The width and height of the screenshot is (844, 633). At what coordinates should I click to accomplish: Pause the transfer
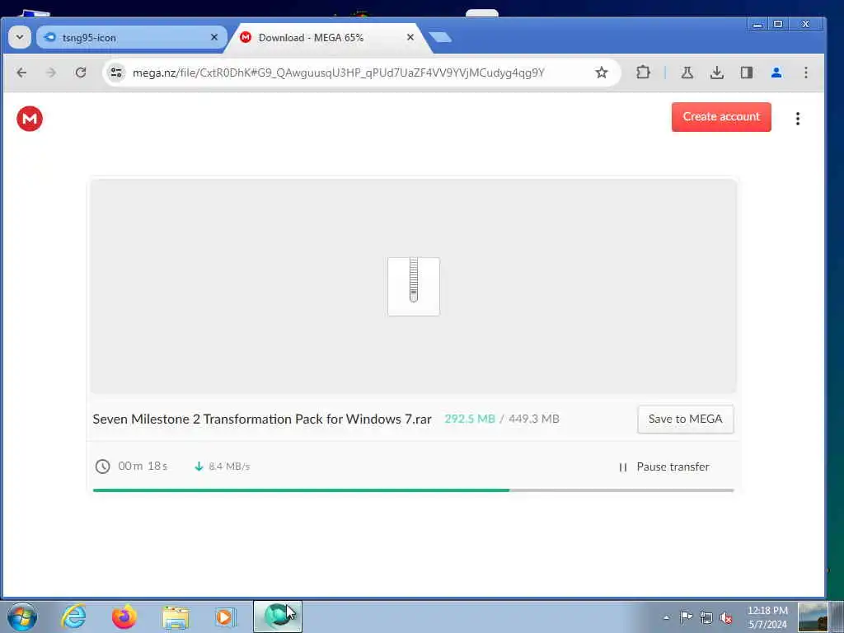click(663, 467)
